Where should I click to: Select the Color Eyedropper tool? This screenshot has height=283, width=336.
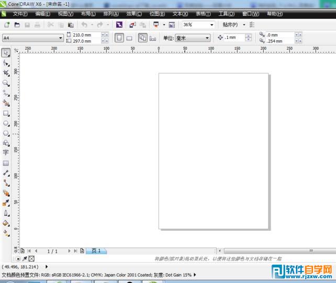[x=6, y=203]
